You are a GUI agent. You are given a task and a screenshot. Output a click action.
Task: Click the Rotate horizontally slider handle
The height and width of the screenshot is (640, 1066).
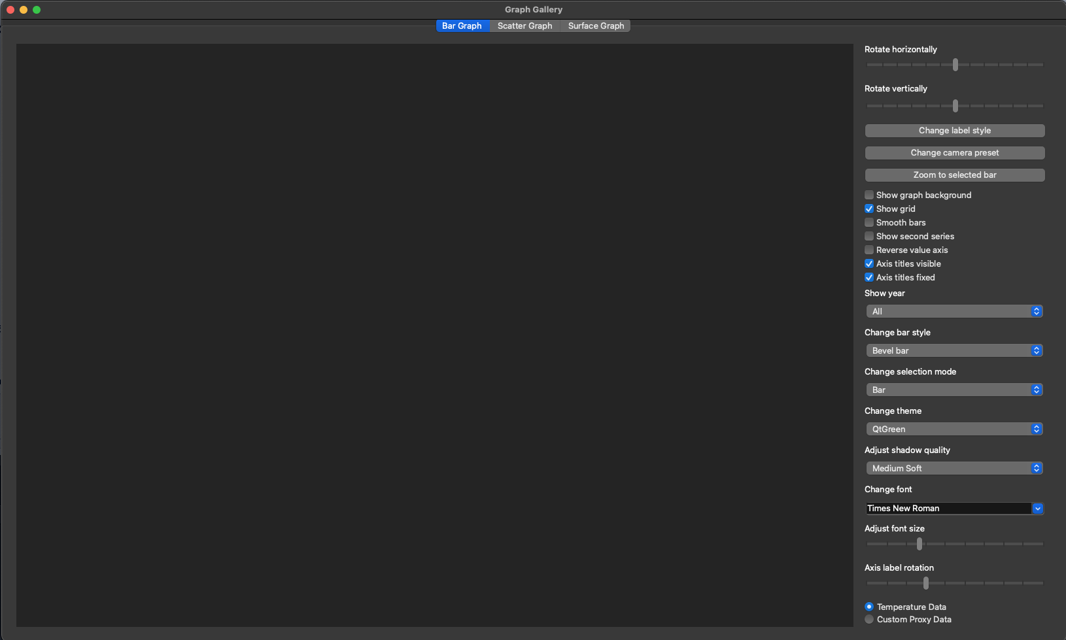pyautogui.click(x=955, y=65)
